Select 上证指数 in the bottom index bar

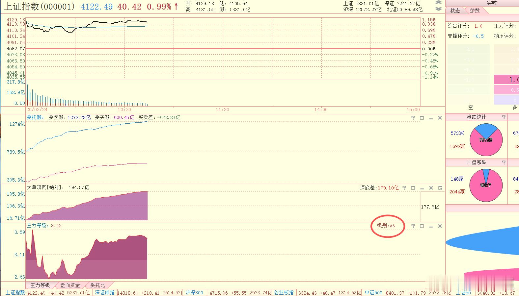(x=15, y=293)
